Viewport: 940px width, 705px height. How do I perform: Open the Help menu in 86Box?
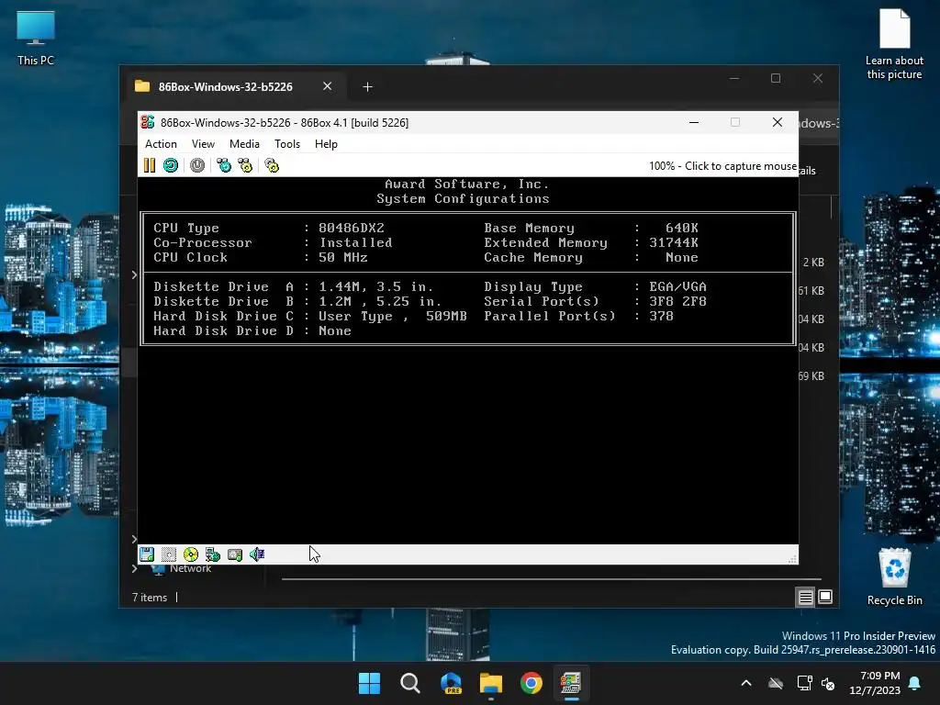[326, 144]
